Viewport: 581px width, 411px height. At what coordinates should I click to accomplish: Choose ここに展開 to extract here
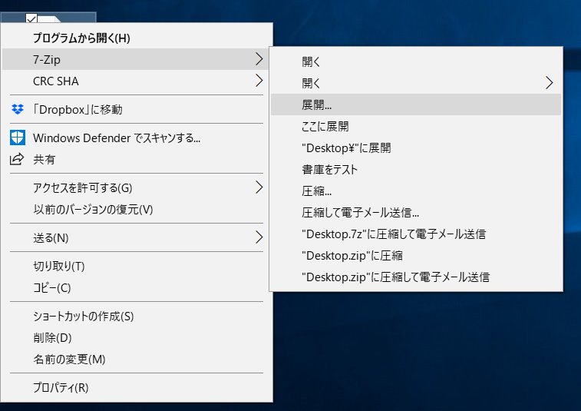(x=416, y=126)
